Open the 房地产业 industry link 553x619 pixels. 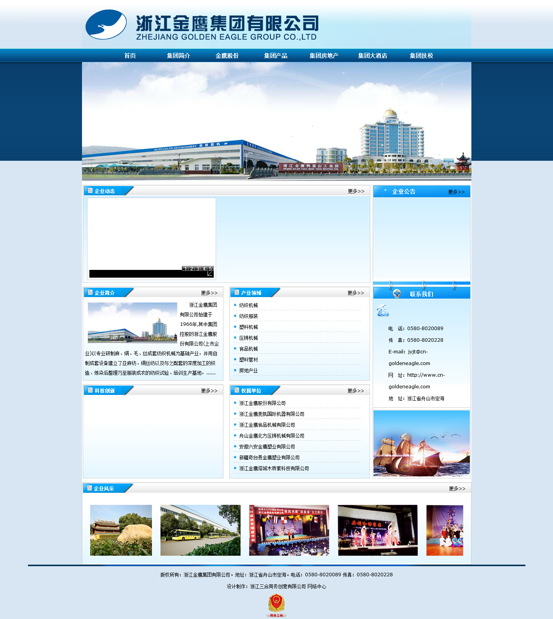coord(248,370)
